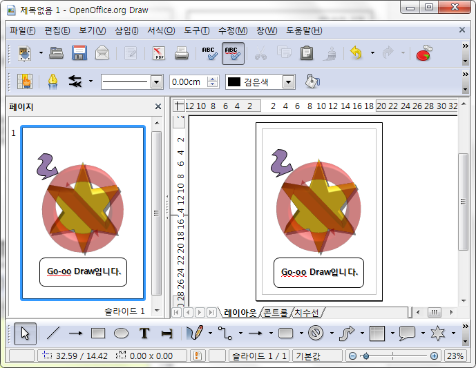Select the Flowchart shapes tool
This screenshot has height=368, width=476.
[377, 333]
